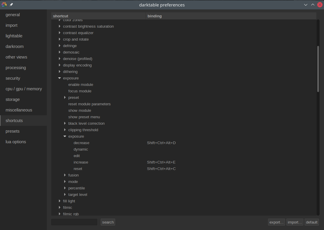Click the Shift+Ctrl+Alt+D binding

161,143
